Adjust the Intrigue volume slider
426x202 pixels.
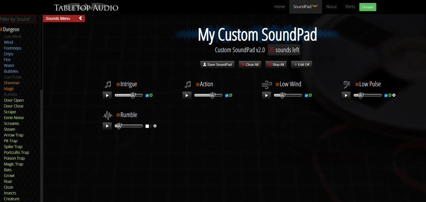[129, 95]
